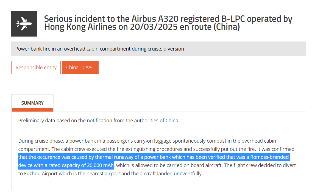Screen dimensions: 312x194
Task: Click the date 20/03/2025 in the title
Action: [154, 27]
